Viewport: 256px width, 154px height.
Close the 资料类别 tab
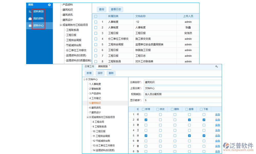pos(110,65)
